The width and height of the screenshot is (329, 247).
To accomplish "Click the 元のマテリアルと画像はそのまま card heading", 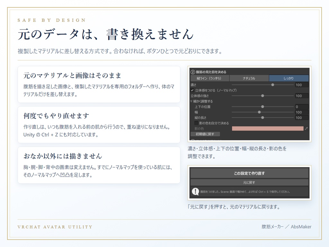I will pyautogui.click(x=72, y=76).
